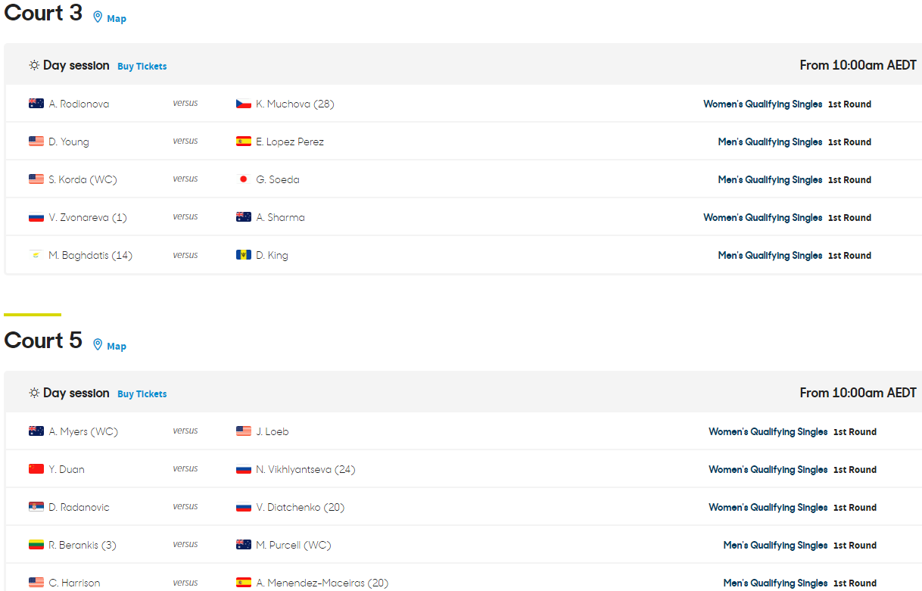Click player name S. Korda (WC)

tap(83, 179)
